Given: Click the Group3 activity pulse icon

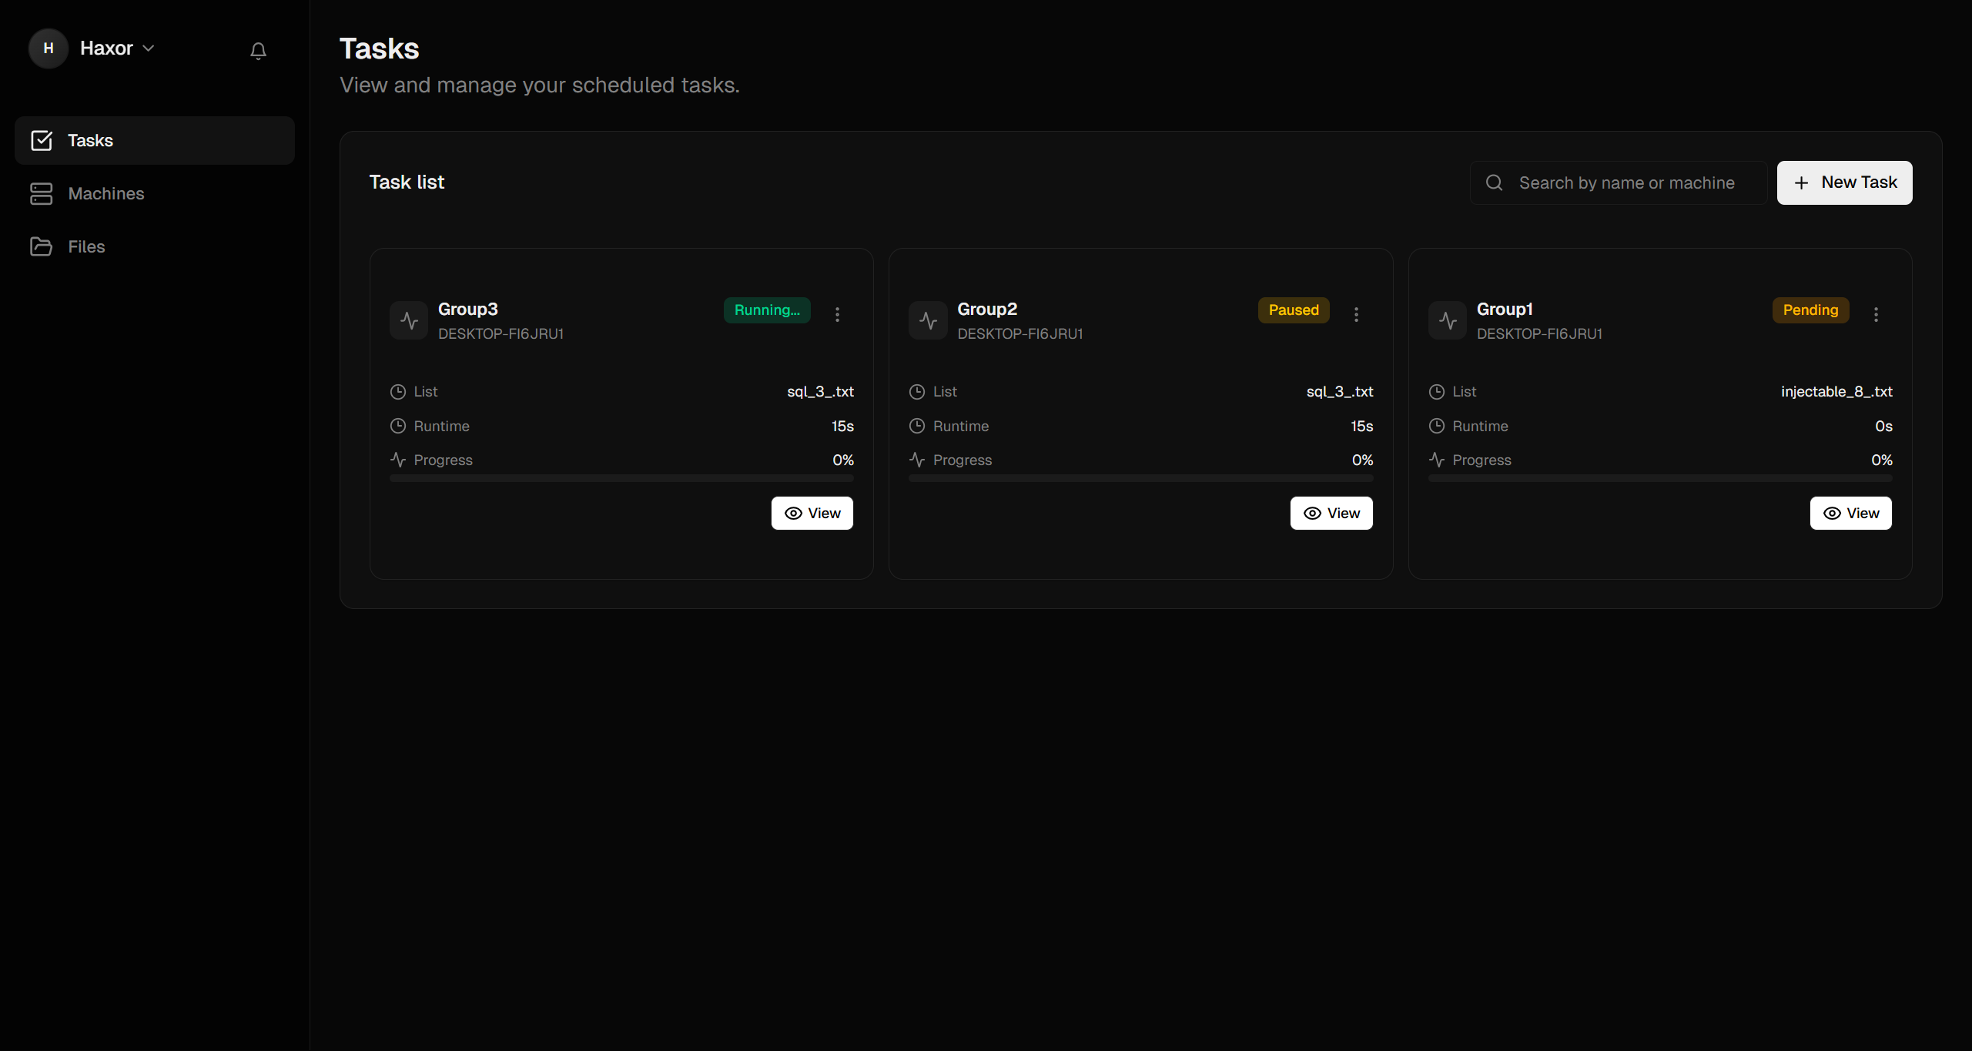Looking at the screenshot, I should [x=409, y=320].
